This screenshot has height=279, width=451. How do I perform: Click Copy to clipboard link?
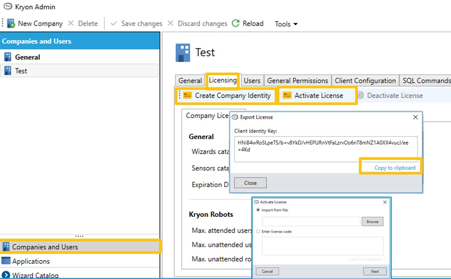click(x=394, y=168)
